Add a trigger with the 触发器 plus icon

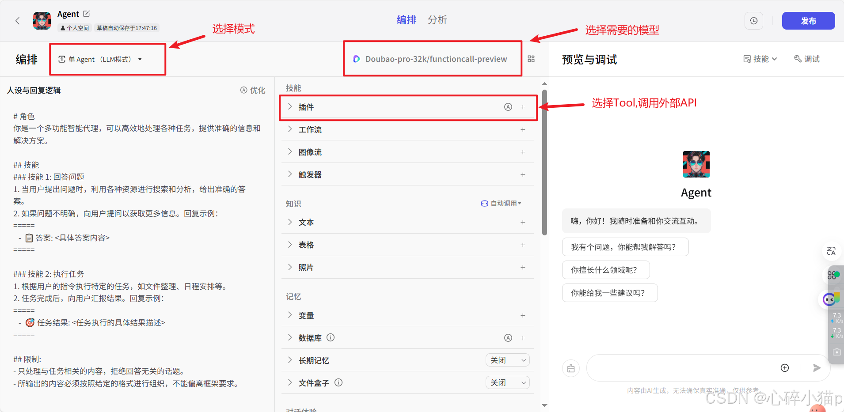tap(523, 174)
